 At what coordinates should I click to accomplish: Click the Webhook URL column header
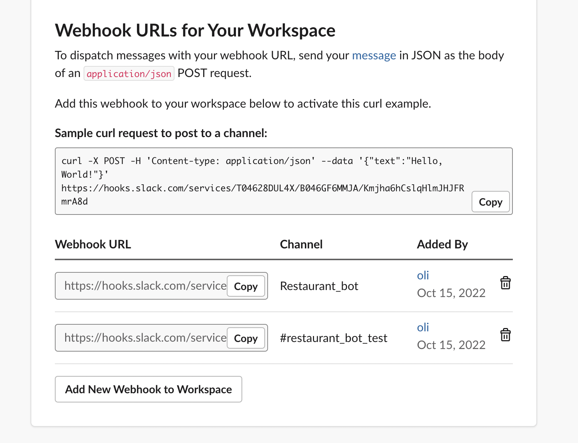93,244
